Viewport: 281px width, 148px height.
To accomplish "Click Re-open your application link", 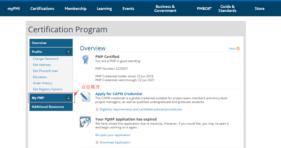I will 113,135.
